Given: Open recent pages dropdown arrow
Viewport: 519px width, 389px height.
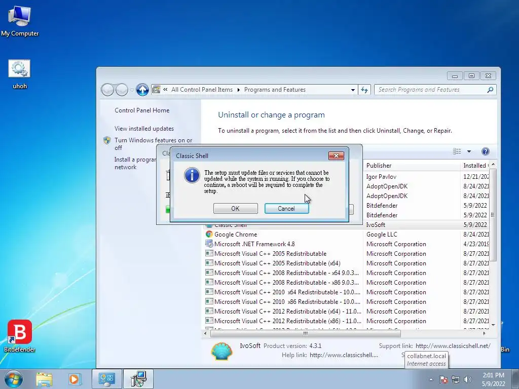Looking at the screenshot, I should click(132, 90).
